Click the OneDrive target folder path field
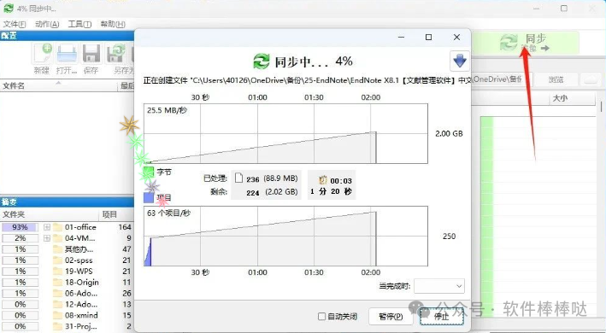The width and height of the screenshot is (606, 333). pos(502,79)
